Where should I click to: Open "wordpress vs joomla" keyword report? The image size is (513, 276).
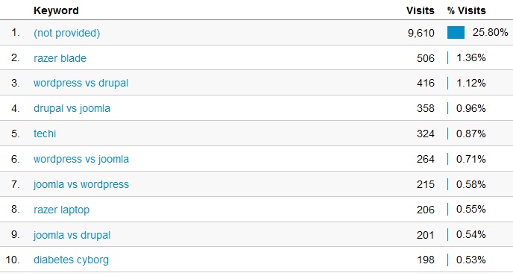81,159
